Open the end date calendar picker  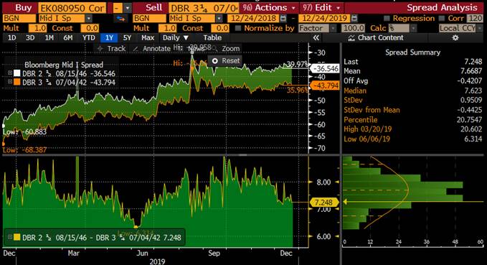click(x=354, y=19)
